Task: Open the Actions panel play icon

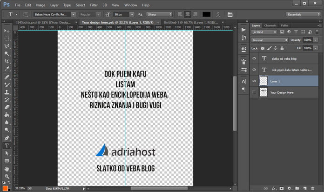Action: click(x=243, y=30)
